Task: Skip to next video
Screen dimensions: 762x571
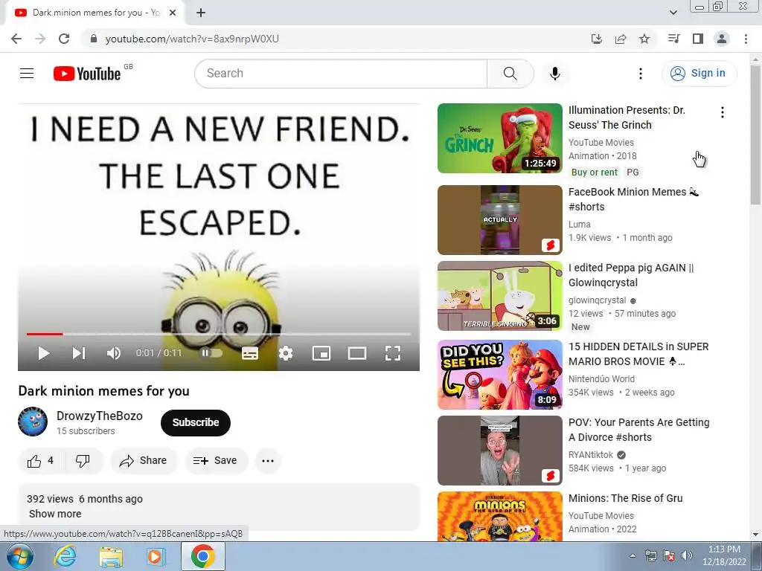Action: [79, 353]
